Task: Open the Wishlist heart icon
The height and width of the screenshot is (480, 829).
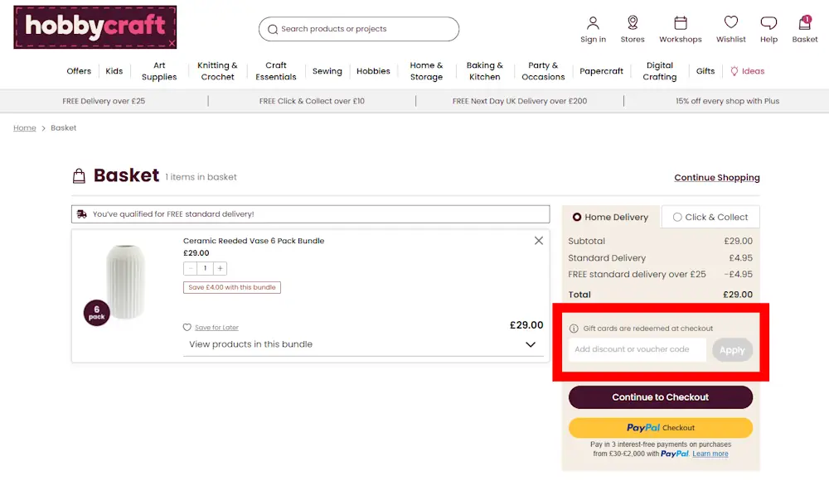Action: (x=730, y=24)
